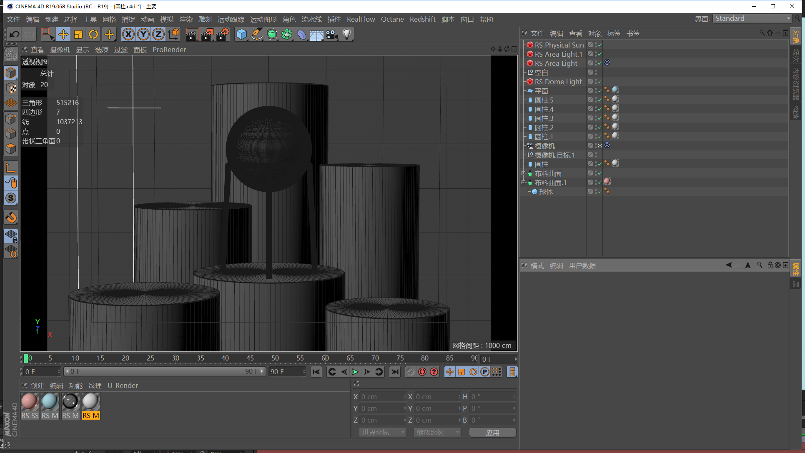Expand the 布料曲面 tree item
This screenshot has width=805, height=453.
(x=524, y=173)
